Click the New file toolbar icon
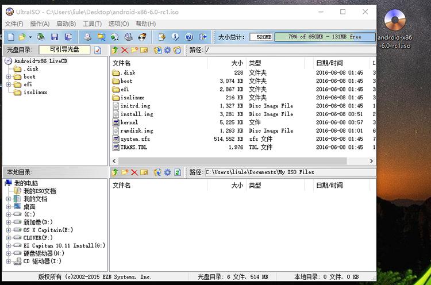The height and width of the screenshot is (285, 431). tap(11, 37)
